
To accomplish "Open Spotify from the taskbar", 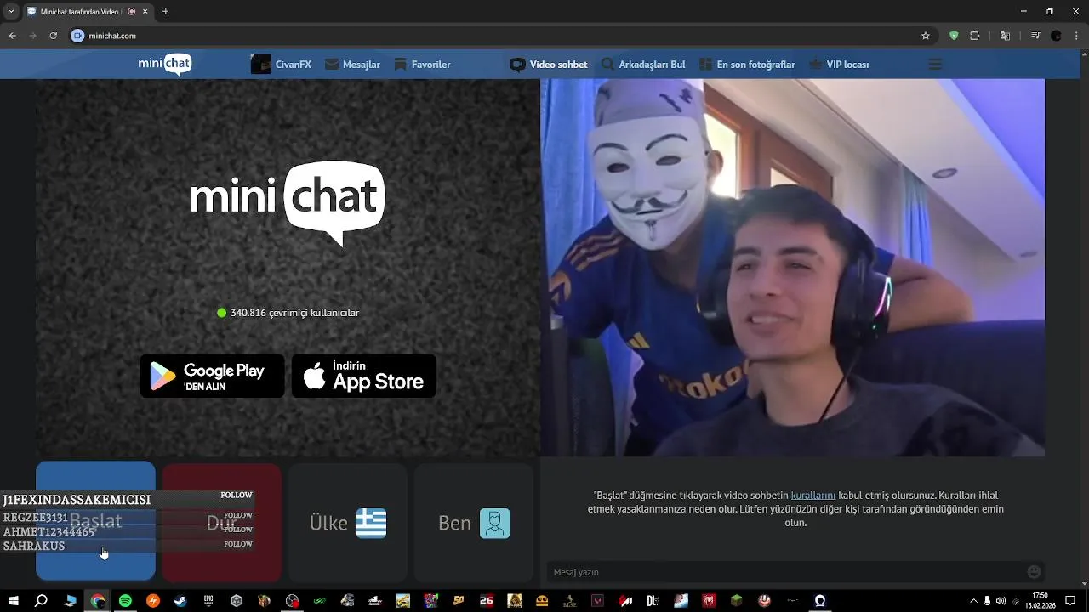I will coord(125,601).
